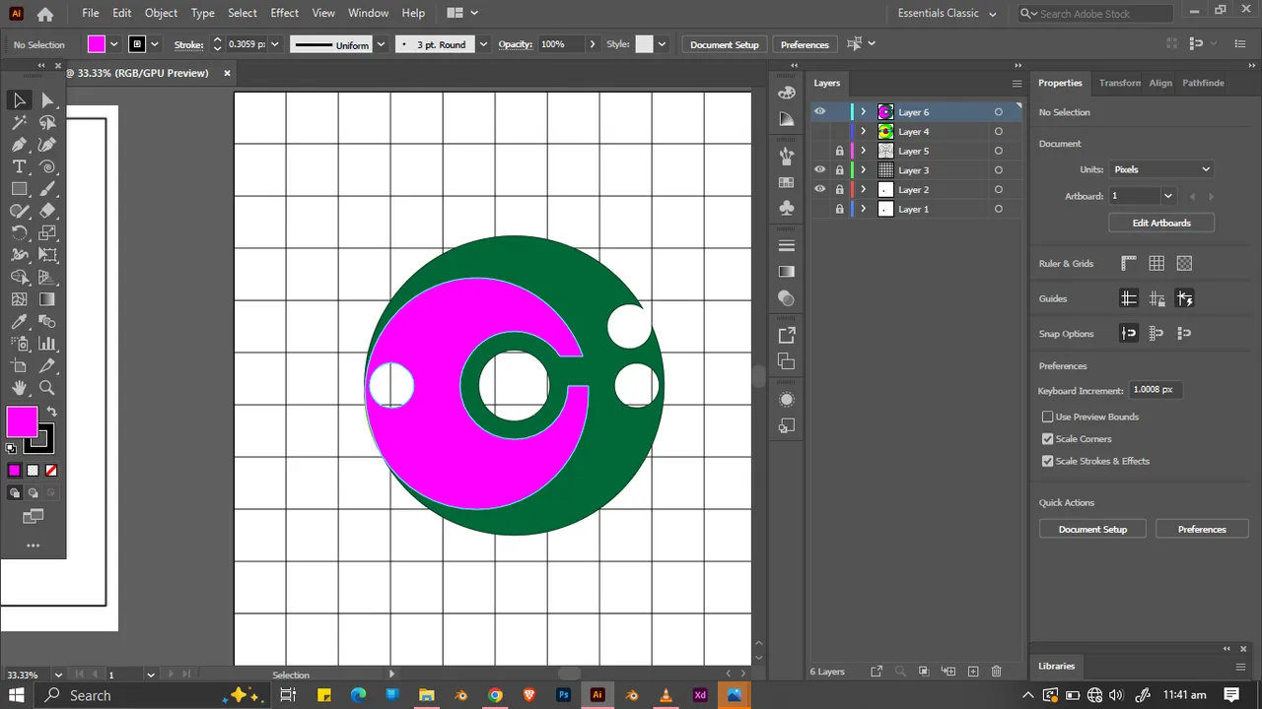Click the fill color in control bar
The width and height of the screenshot is (1262, 709).
point(97,44)
